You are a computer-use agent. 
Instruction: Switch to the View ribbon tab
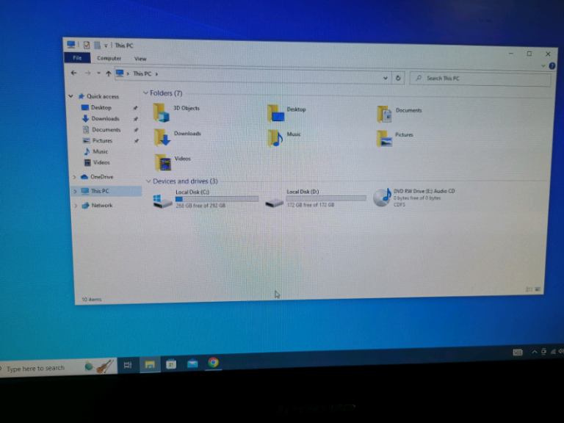[x=140, y=59]
